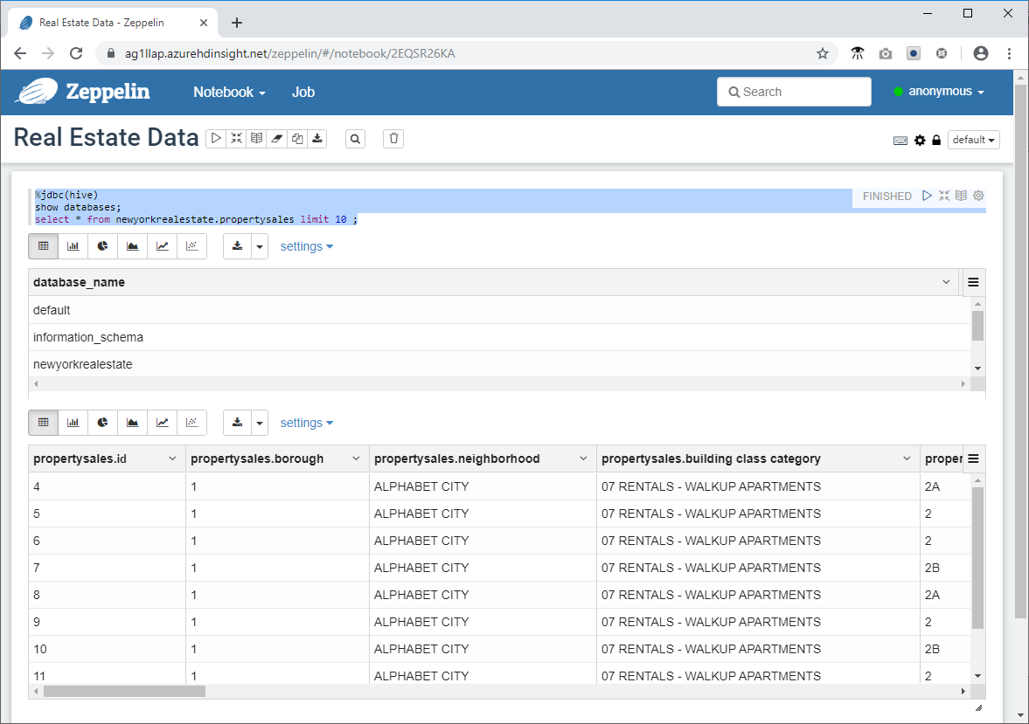Open grid menu for propertysales table

973,459
